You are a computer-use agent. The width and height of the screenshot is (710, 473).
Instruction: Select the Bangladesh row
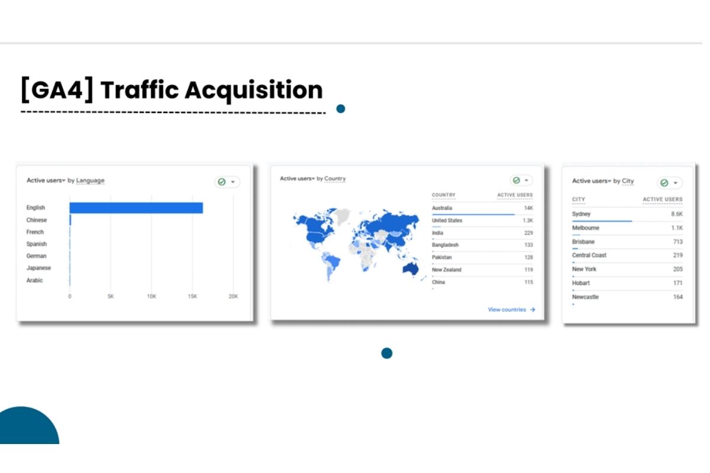tap(482, 245)
